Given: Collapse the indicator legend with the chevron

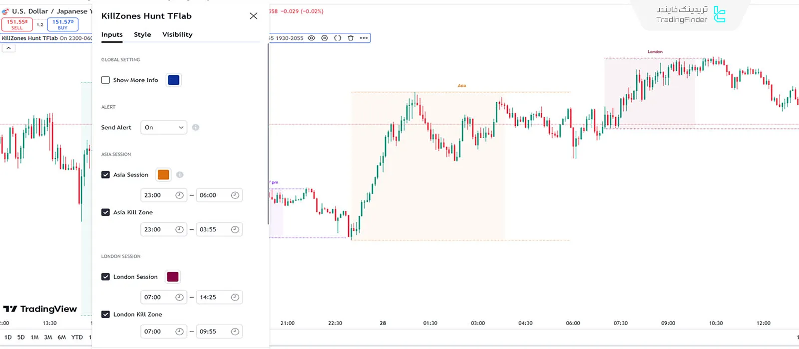Looking at the screenshot, I should click(8, 48).
